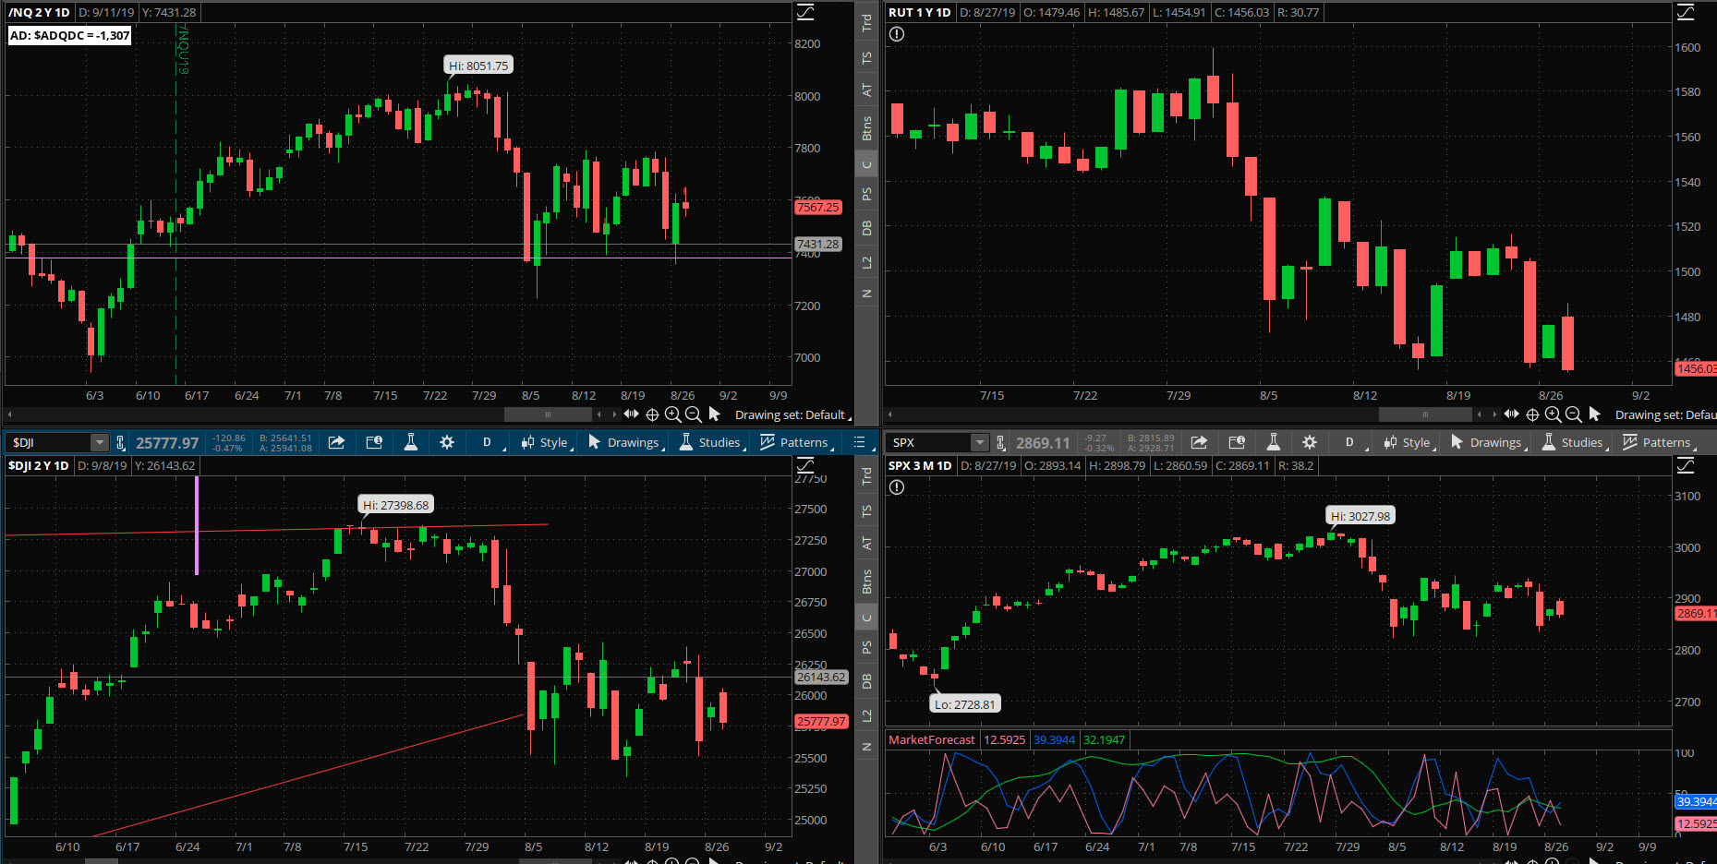Open Drawing set: Default dropdown under /NQ chart
Screen dimensions: 1717x864
pyautogui.click(x=792, y=414)
